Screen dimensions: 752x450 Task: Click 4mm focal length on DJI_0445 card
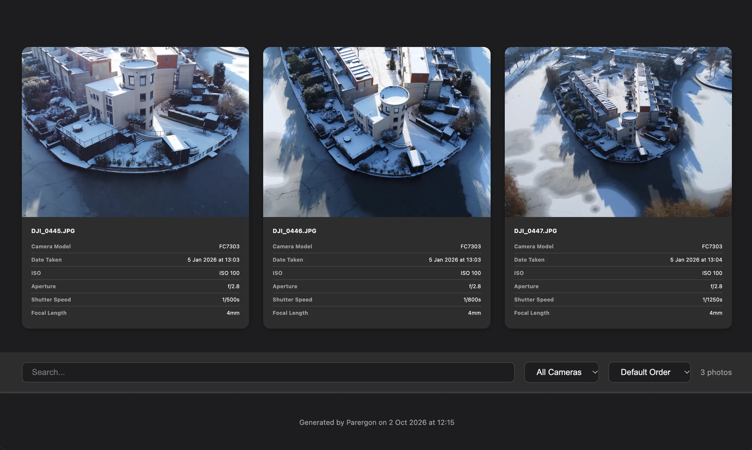click(x=233, y=313)
